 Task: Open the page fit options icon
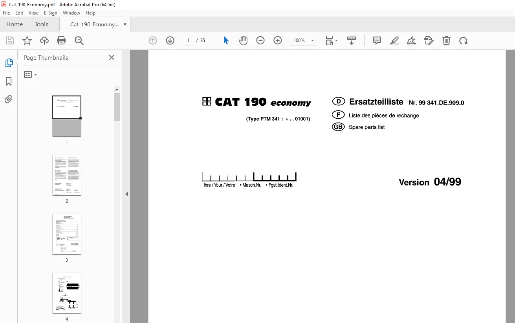pos(331,40)
